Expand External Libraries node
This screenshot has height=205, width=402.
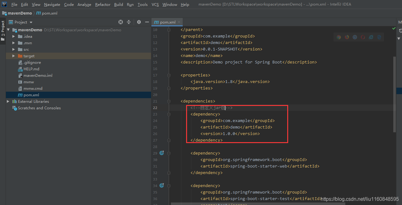tap(8, 102)
